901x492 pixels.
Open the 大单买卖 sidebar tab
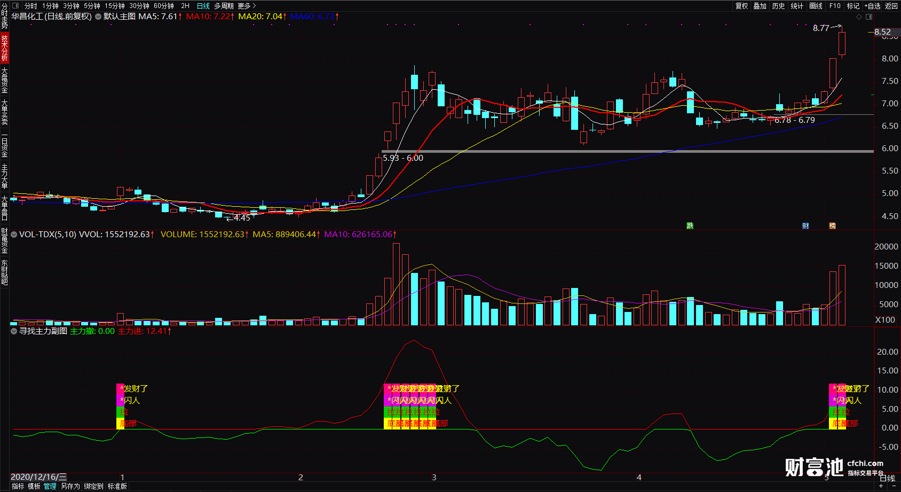point(4,112)
